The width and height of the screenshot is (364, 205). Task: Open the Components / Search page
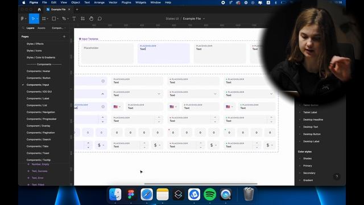click(39, 140)
